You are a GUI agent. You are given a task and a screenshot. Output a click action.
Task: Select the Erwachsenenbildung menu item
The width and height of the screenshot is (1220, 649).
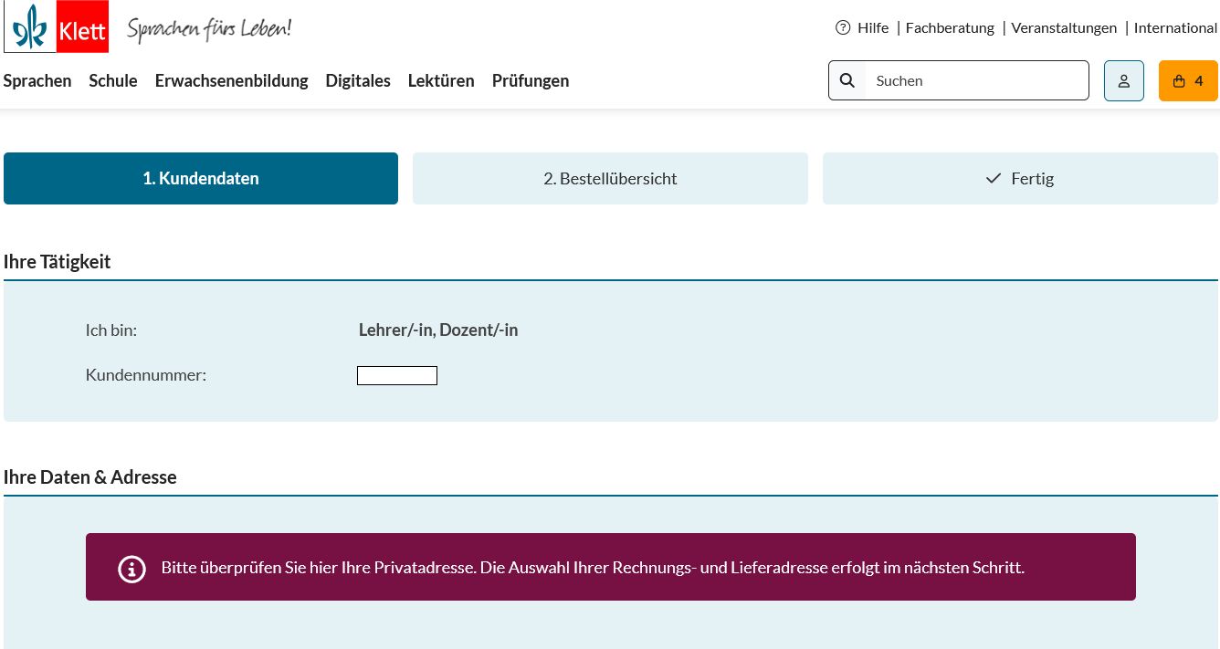pos(231,80)
